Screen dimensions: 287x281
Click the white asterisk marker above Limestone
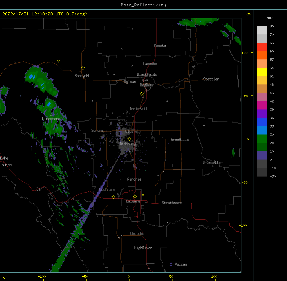(51, 115)
